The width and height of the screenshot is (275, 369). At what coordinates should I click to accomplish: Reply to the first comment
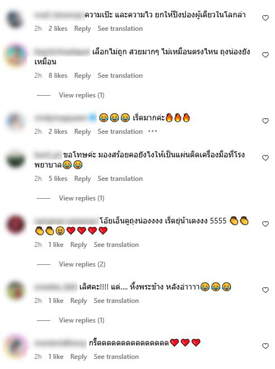pyautogui.click(x=82, y=29)
